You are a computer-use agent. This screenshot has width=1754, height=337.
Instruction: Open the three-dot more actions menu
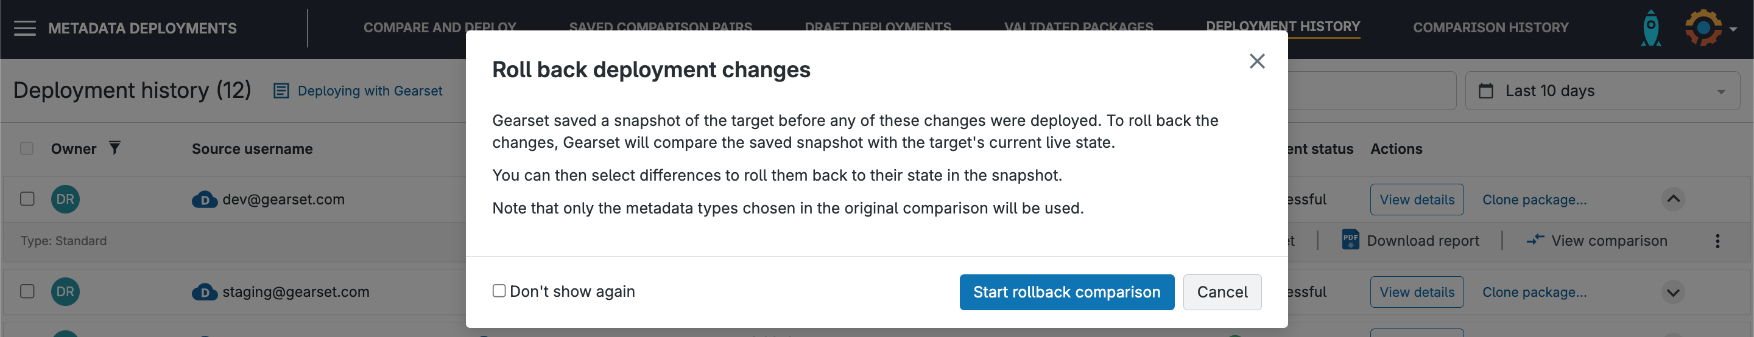[x=1717, y=241]
